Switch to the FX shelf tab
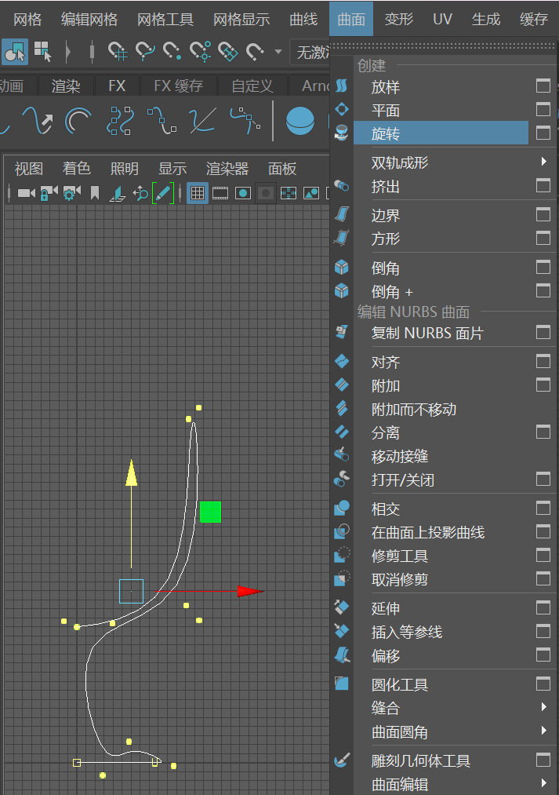This screenshot has width=559, height=795. tap(117, 86)
